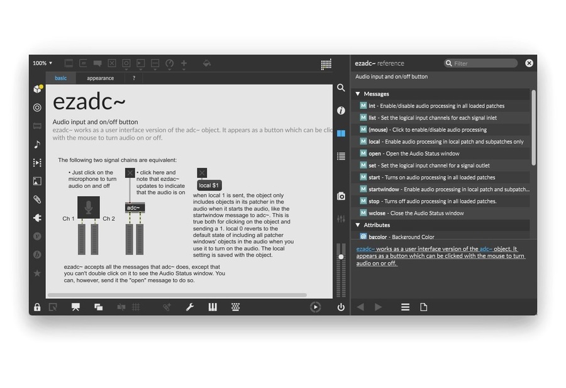Collapse the Messages section
Viewport: 566px width, 388px height.
(x=358, y=94)
